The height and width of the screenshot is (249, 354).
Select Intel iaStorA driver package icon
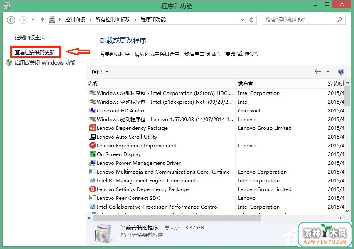[92, 93]
